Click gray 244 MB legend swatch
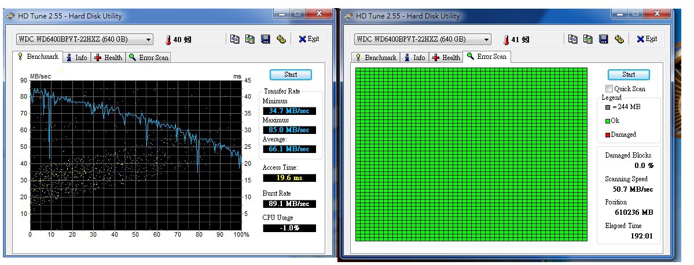Image resolution: width=694 pixels, height=265 pixels. click(608, 107)
